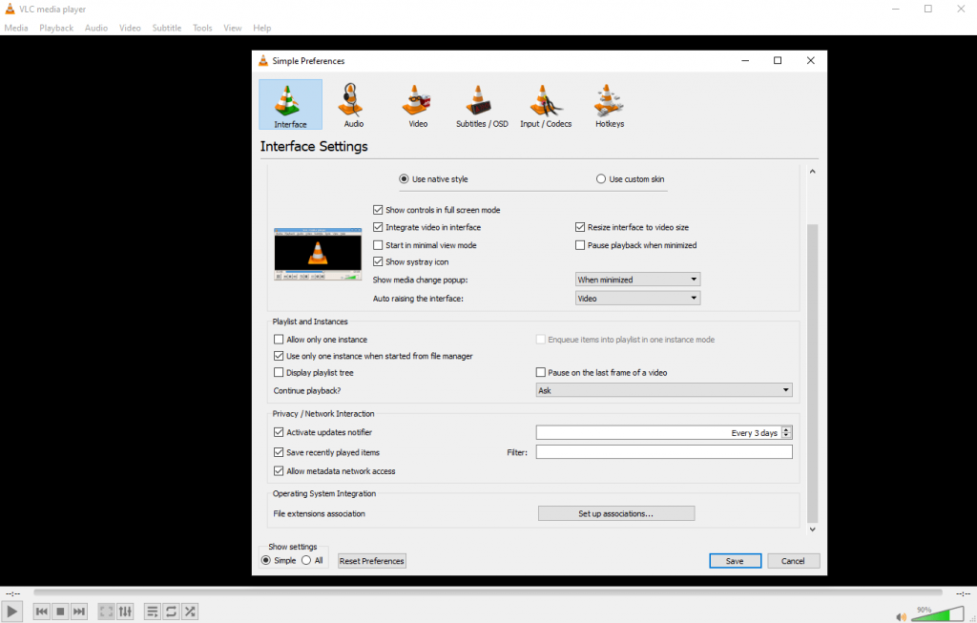This screenshot has width=977, height=623.
Task: Open the Help menu
Action: (x=261, y=28)
